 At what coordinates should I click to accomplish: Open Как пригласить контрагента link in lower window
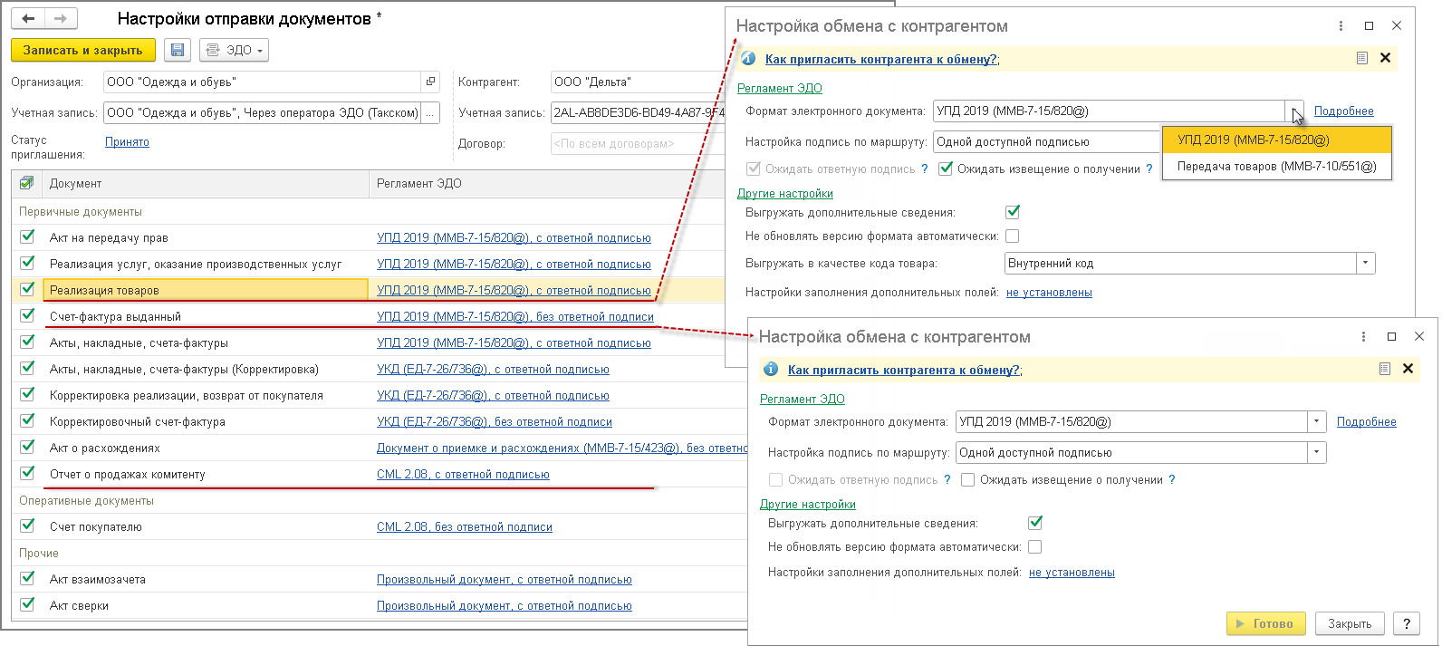point(903,370)
